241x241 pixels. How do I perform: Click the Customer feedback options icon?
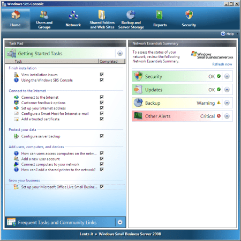[16, 103]
